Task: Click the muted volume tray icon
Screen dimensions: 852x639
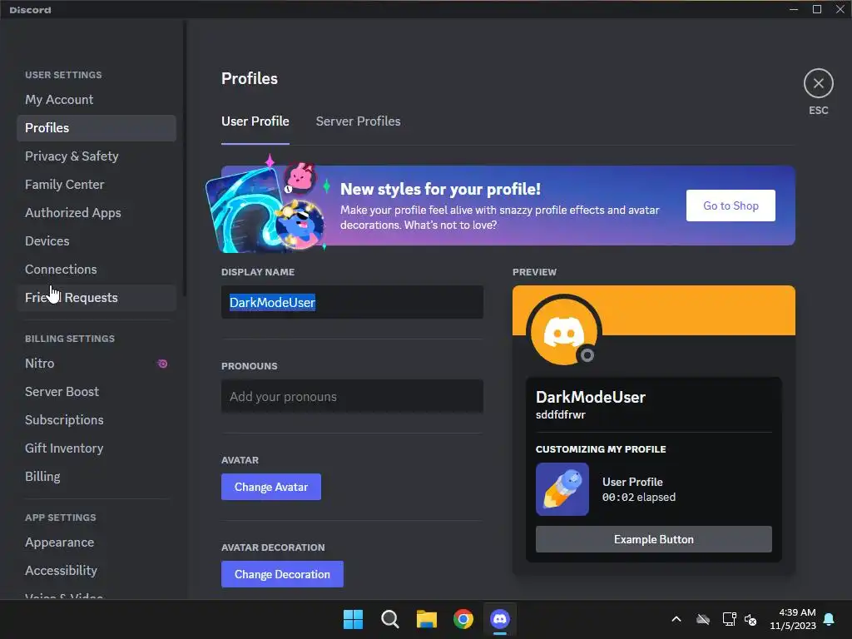Action: [751, 619]
